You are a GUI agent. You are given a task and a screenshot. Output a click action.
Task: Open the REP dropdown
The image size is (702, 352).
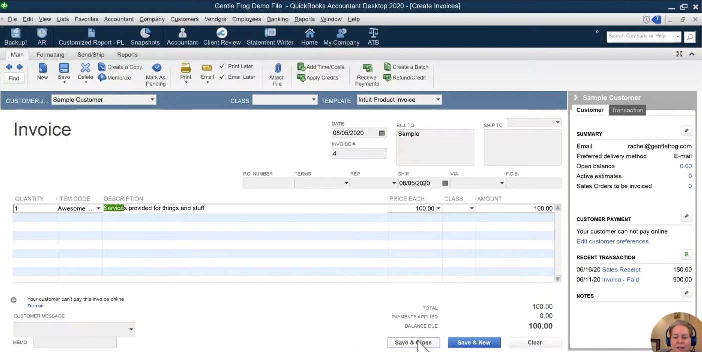pyautogui.click(x=393, y=183)
